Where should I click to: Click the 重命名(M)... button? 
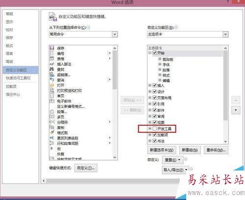[x=216, y=150]
